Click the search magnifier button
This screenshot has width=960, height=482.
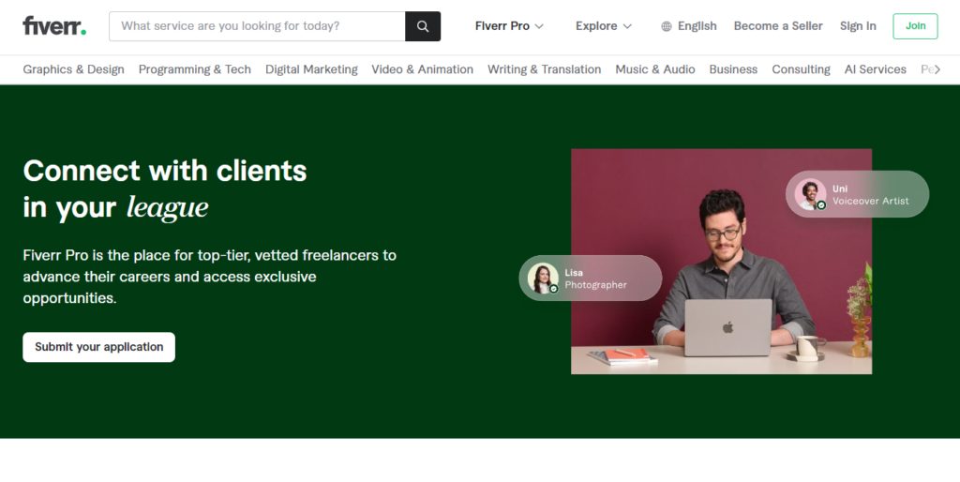(423, 26)
